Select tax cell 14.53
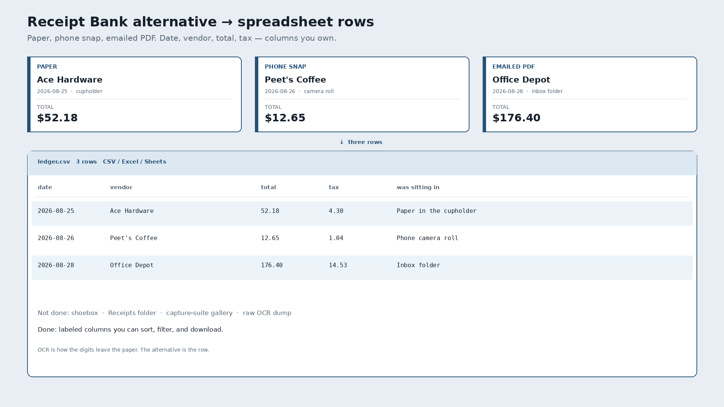Screen dimensions: 724x407 [x=338, y=265]
